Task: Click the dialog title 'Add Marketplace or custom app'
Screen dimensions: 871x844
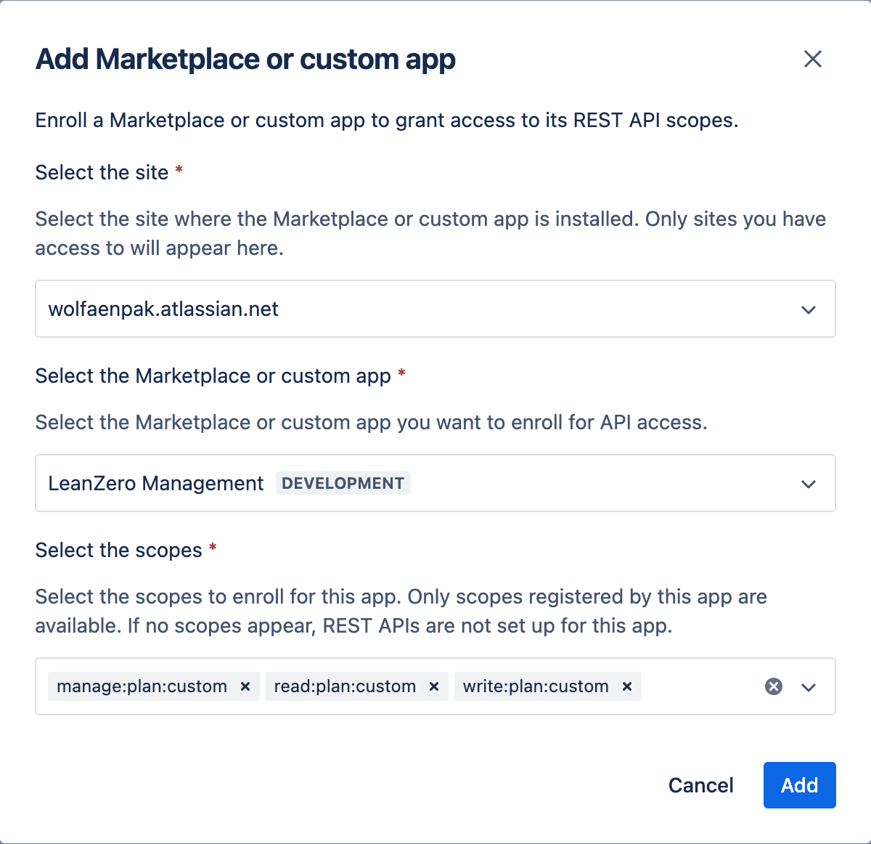Action: [245, 60]
